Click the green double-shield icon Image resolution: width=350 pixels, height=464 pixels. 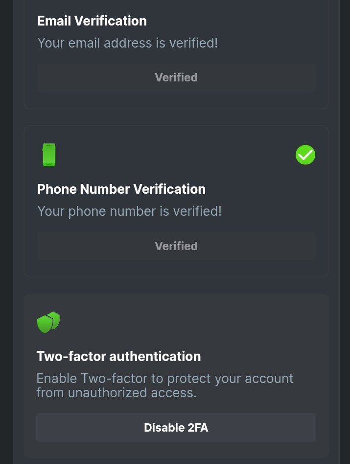click(x=48, y=322)
